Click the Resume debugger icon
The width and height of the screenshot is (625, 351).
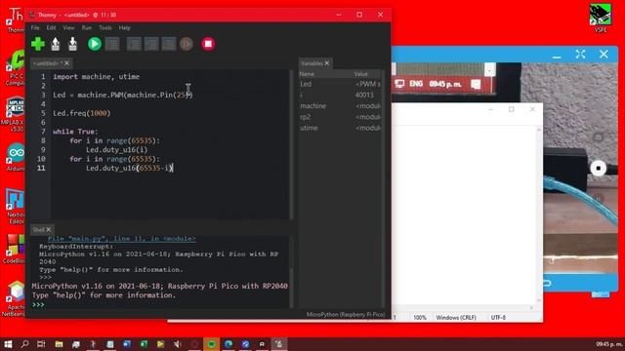point(187,44)
